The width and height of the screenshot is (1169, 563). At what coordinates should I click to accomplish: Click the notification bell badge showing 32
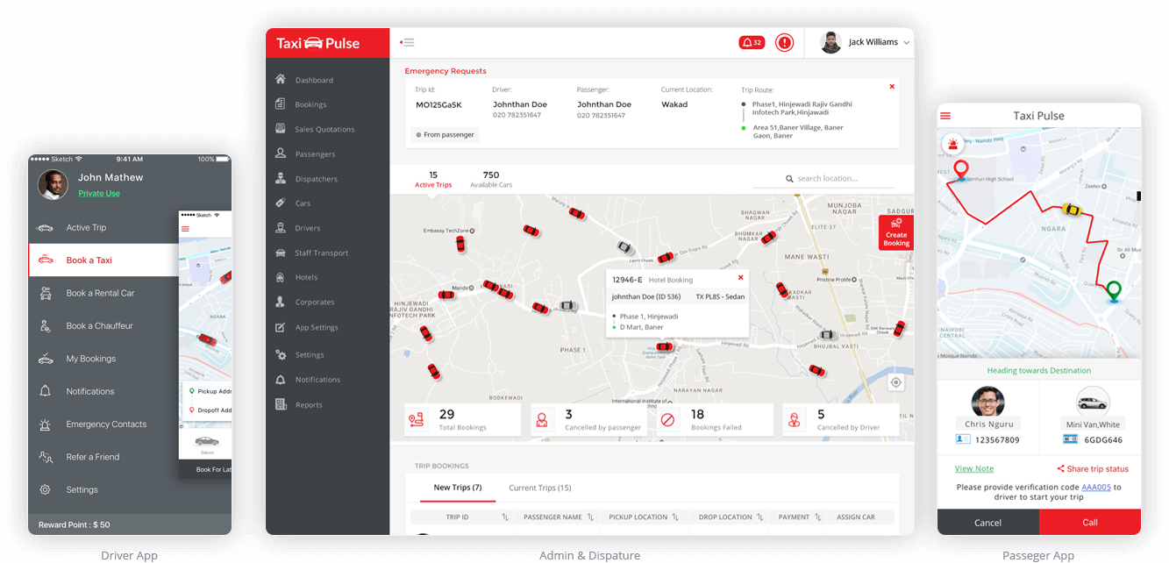752,42
